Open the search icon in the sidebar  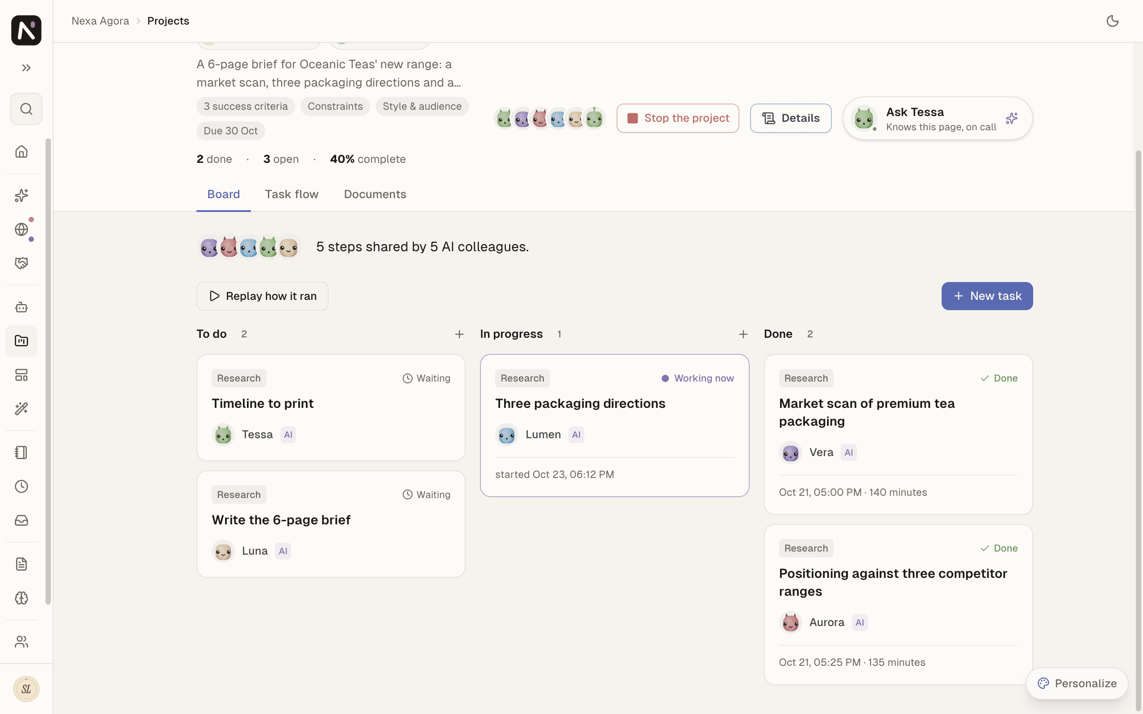coord(26,109)
